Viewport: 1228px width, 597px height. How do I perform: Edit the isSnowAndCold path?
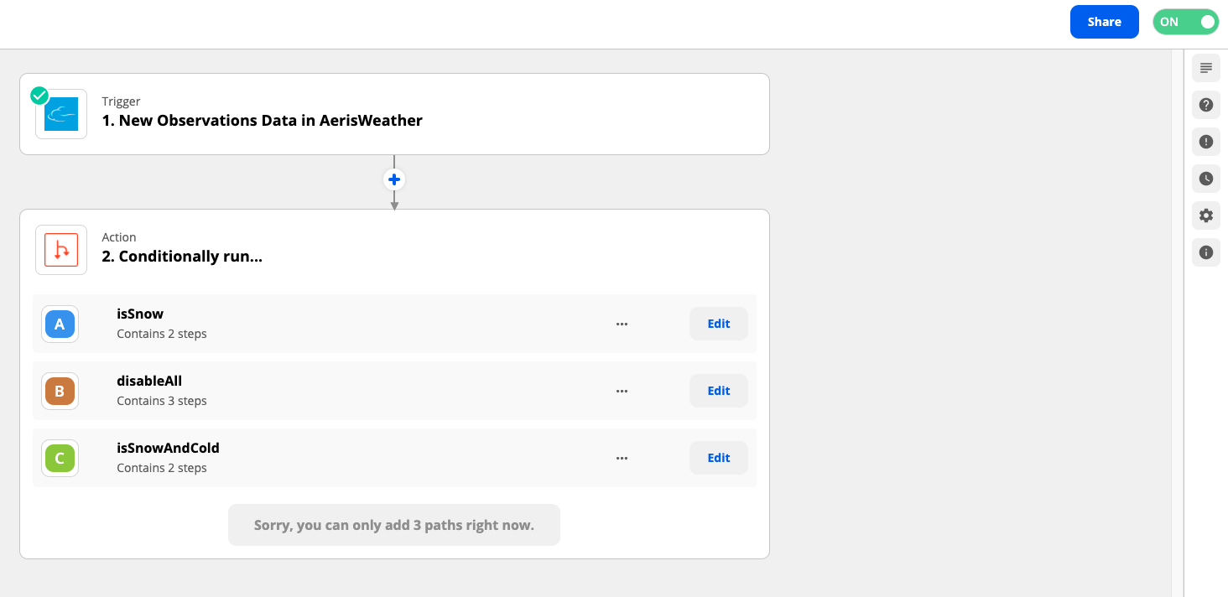click(x=719, y=458)
